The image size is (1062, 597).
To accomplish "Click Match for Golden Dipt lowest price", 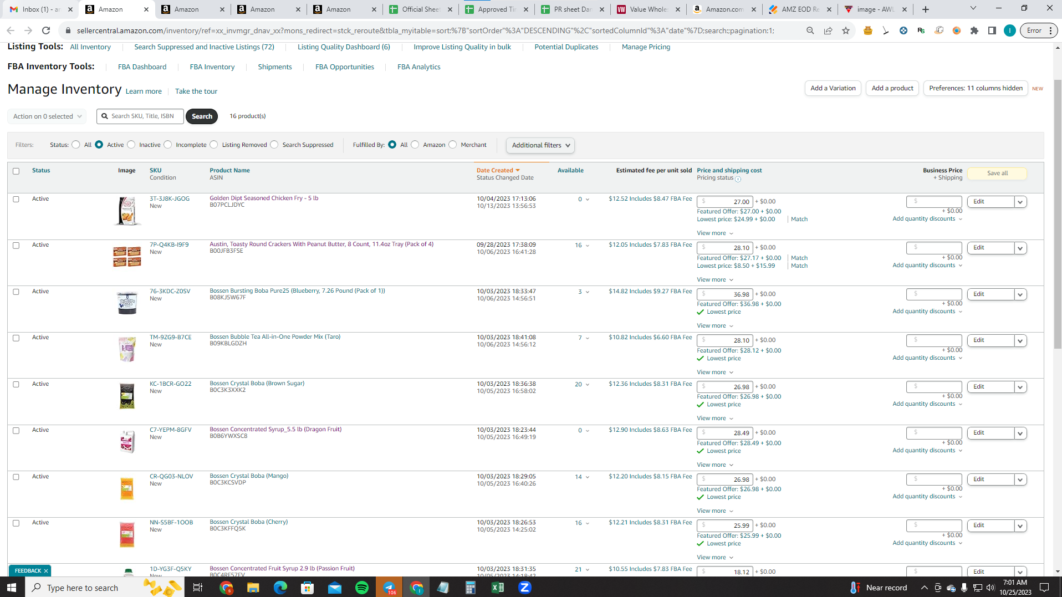I will coord(799,220).
